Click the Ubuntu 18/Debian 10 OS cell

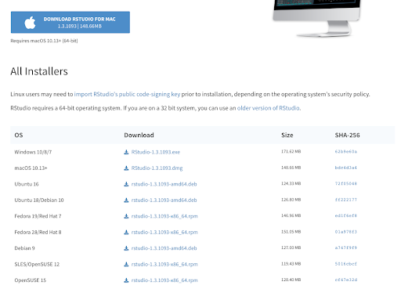click(x=39, y=200)
